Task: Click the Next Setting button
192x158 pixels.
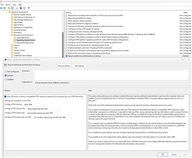Action: coord(79,66)
